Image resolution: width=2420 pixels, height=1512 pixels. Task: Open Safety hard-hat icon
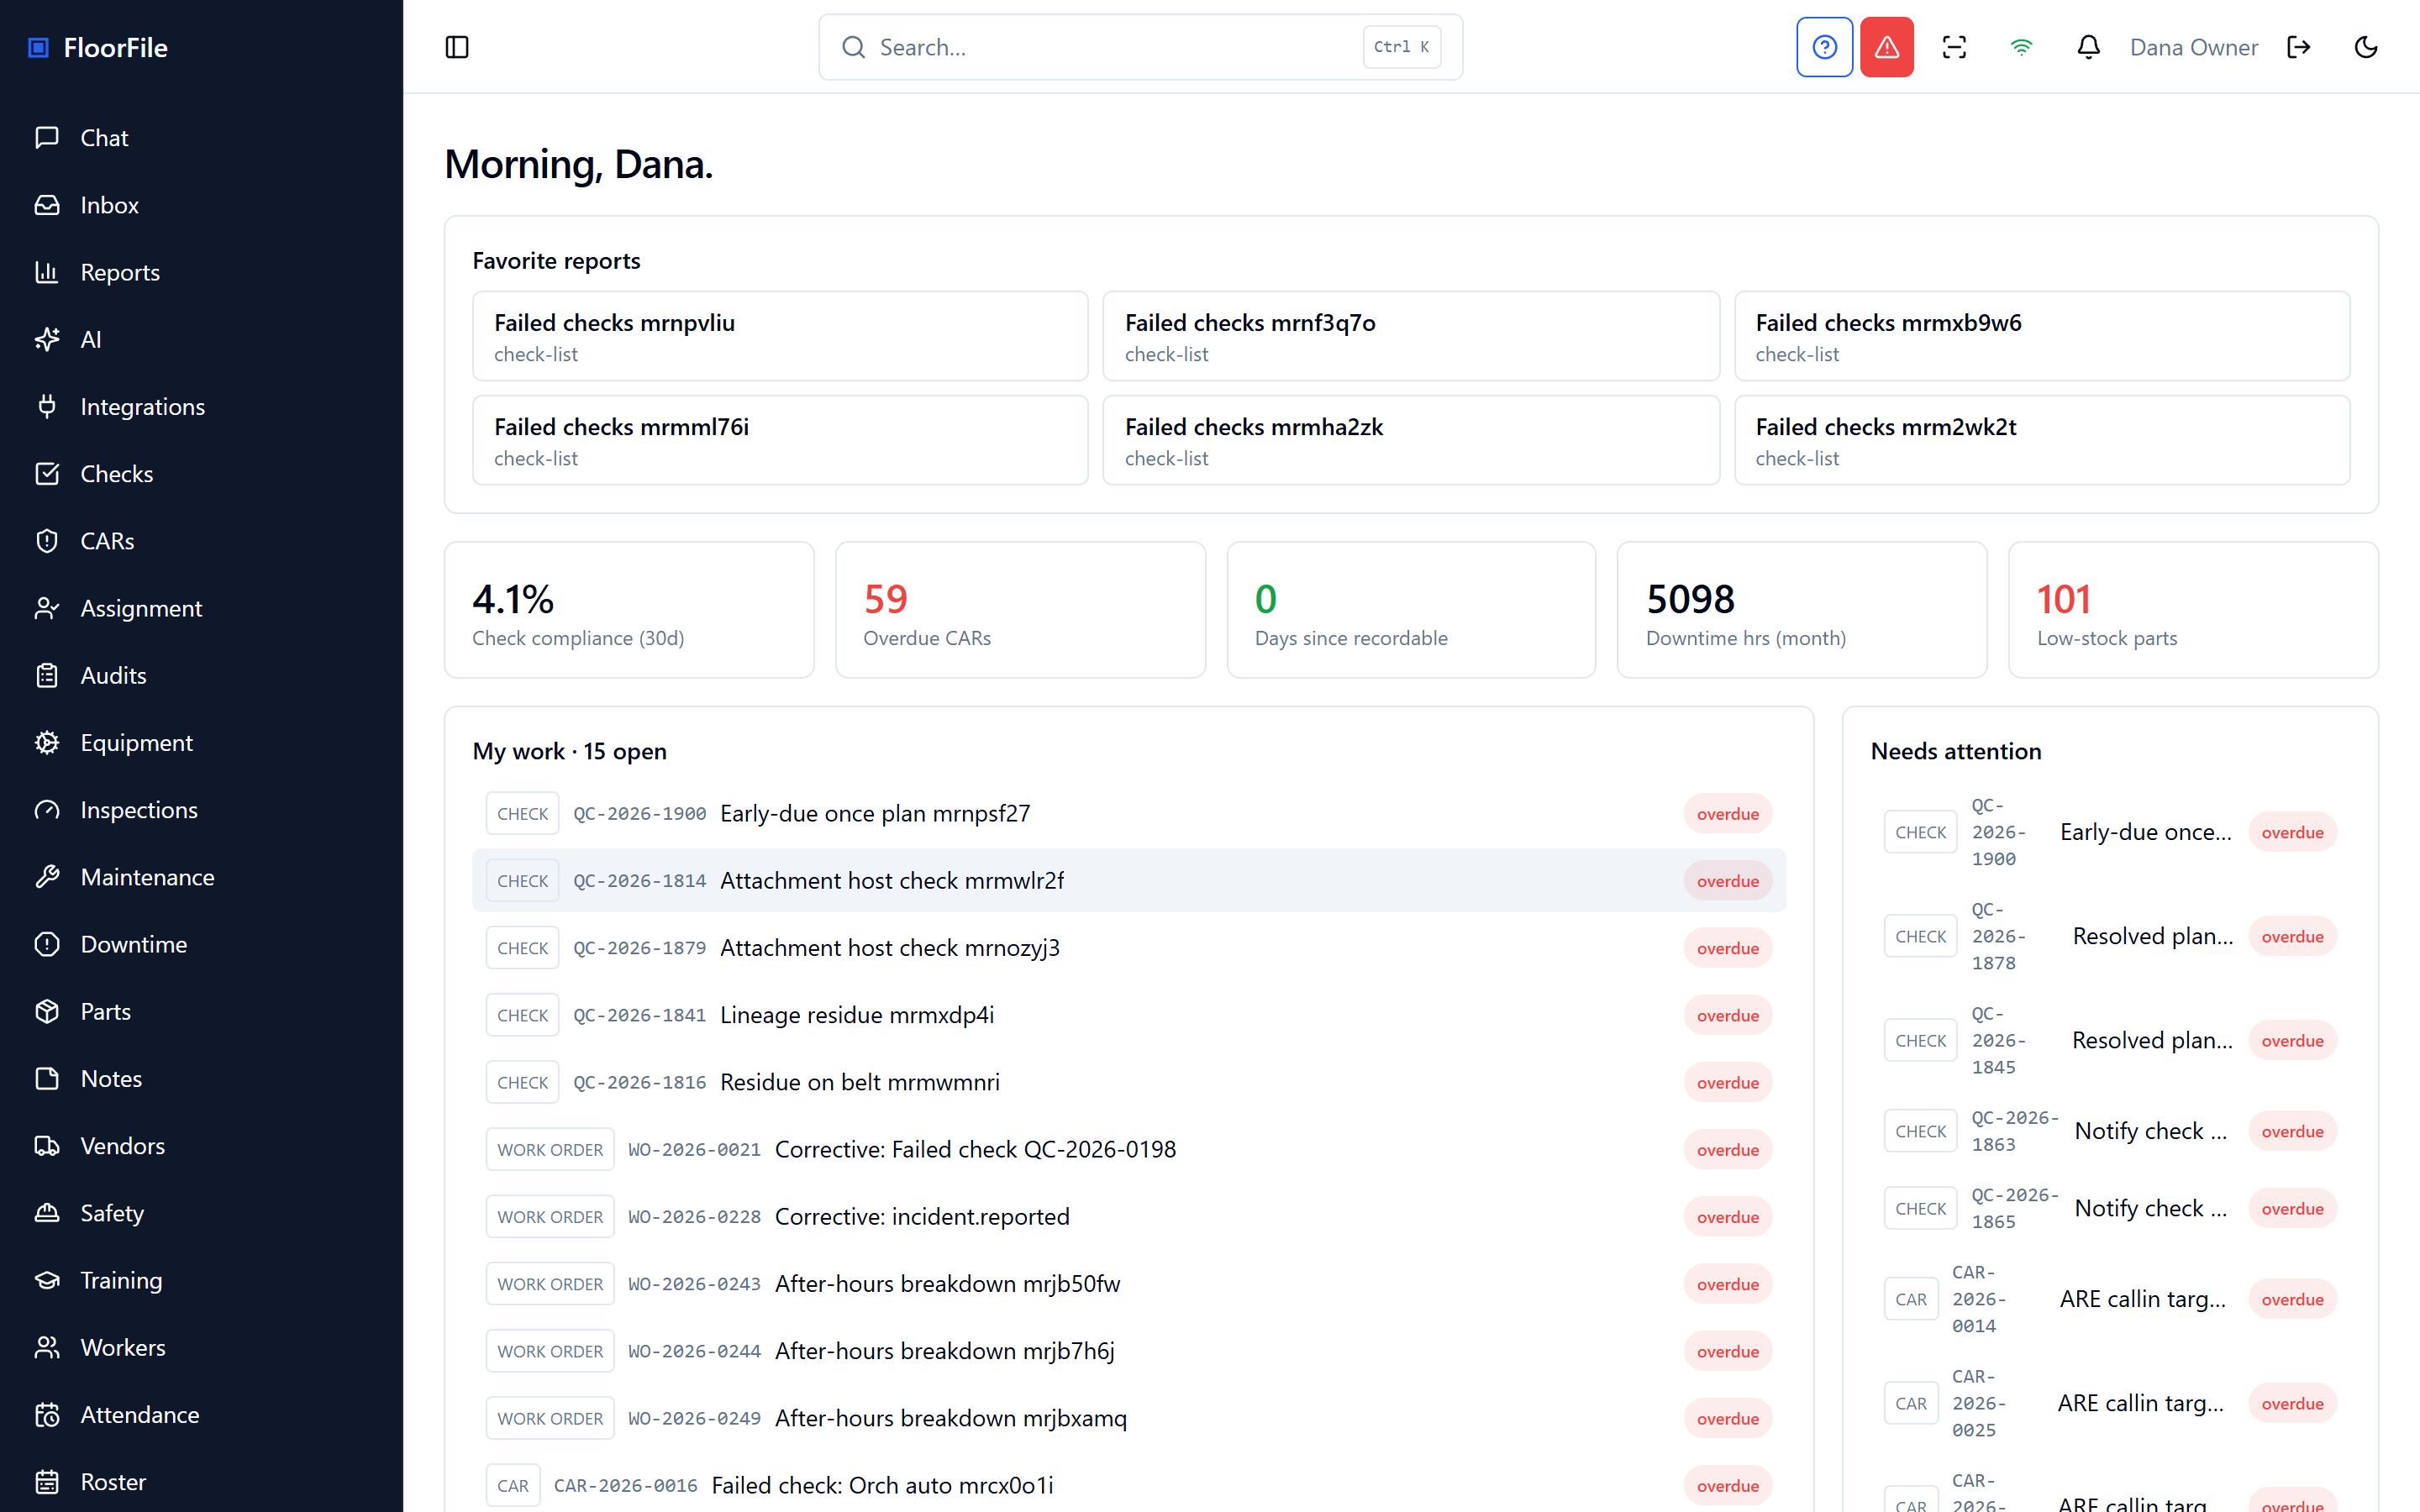tap(47, 1212)
